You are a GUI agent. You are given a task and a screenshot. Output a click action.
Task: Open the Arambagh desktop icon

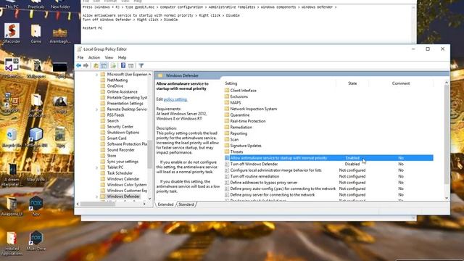point(59,36)
